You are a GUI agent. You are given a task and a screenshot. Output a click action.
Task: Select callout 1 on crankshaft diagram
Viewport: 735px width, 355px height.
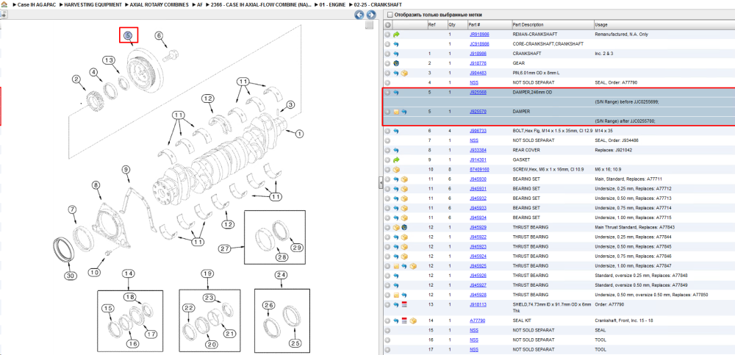click(298, 134)
